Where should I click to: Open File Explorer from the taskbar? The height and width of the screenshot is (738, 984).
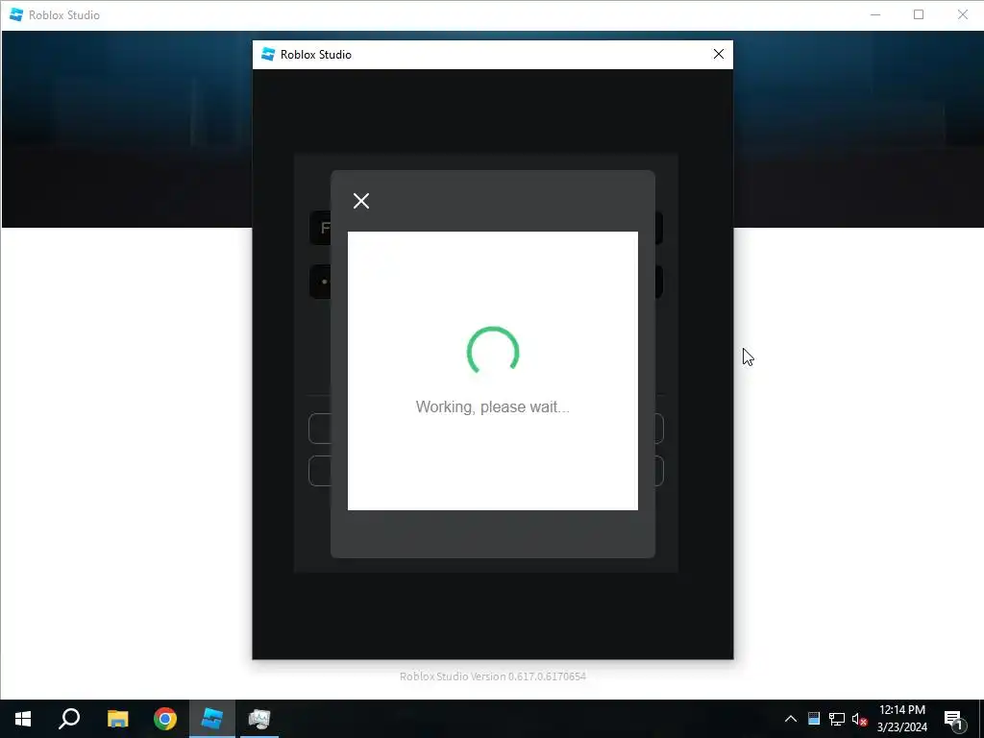[117, 719]
